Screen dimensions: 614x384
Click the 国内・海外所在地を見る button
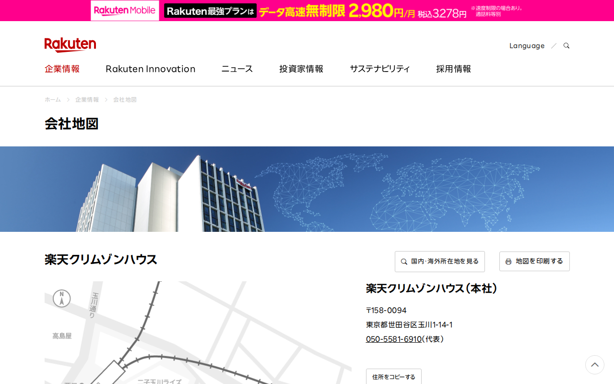[440, 262]
